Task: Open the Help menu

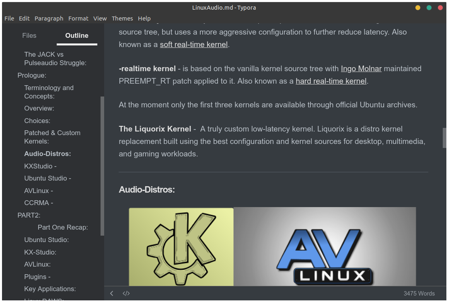Action: coord(144,18)
